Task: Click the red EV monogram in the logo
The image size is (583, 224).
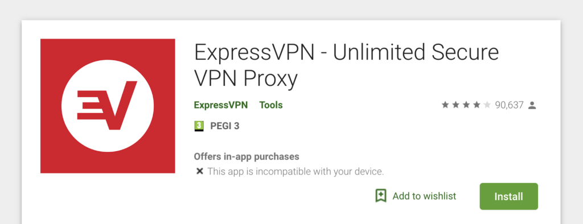Action: (107, 106)
